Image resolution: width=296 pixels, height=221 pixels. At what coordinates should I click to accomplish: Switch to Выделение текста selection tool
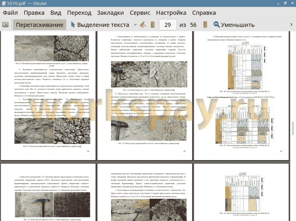pos(100,25)
